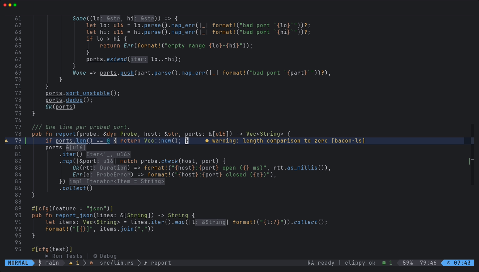
Task: Click the function symbol icon before report
Action: [145, 263]
